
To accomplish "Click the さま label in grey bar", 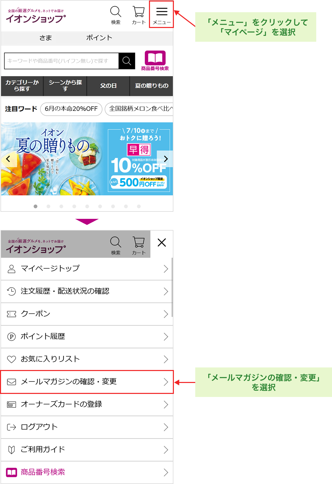I will 46,38.
